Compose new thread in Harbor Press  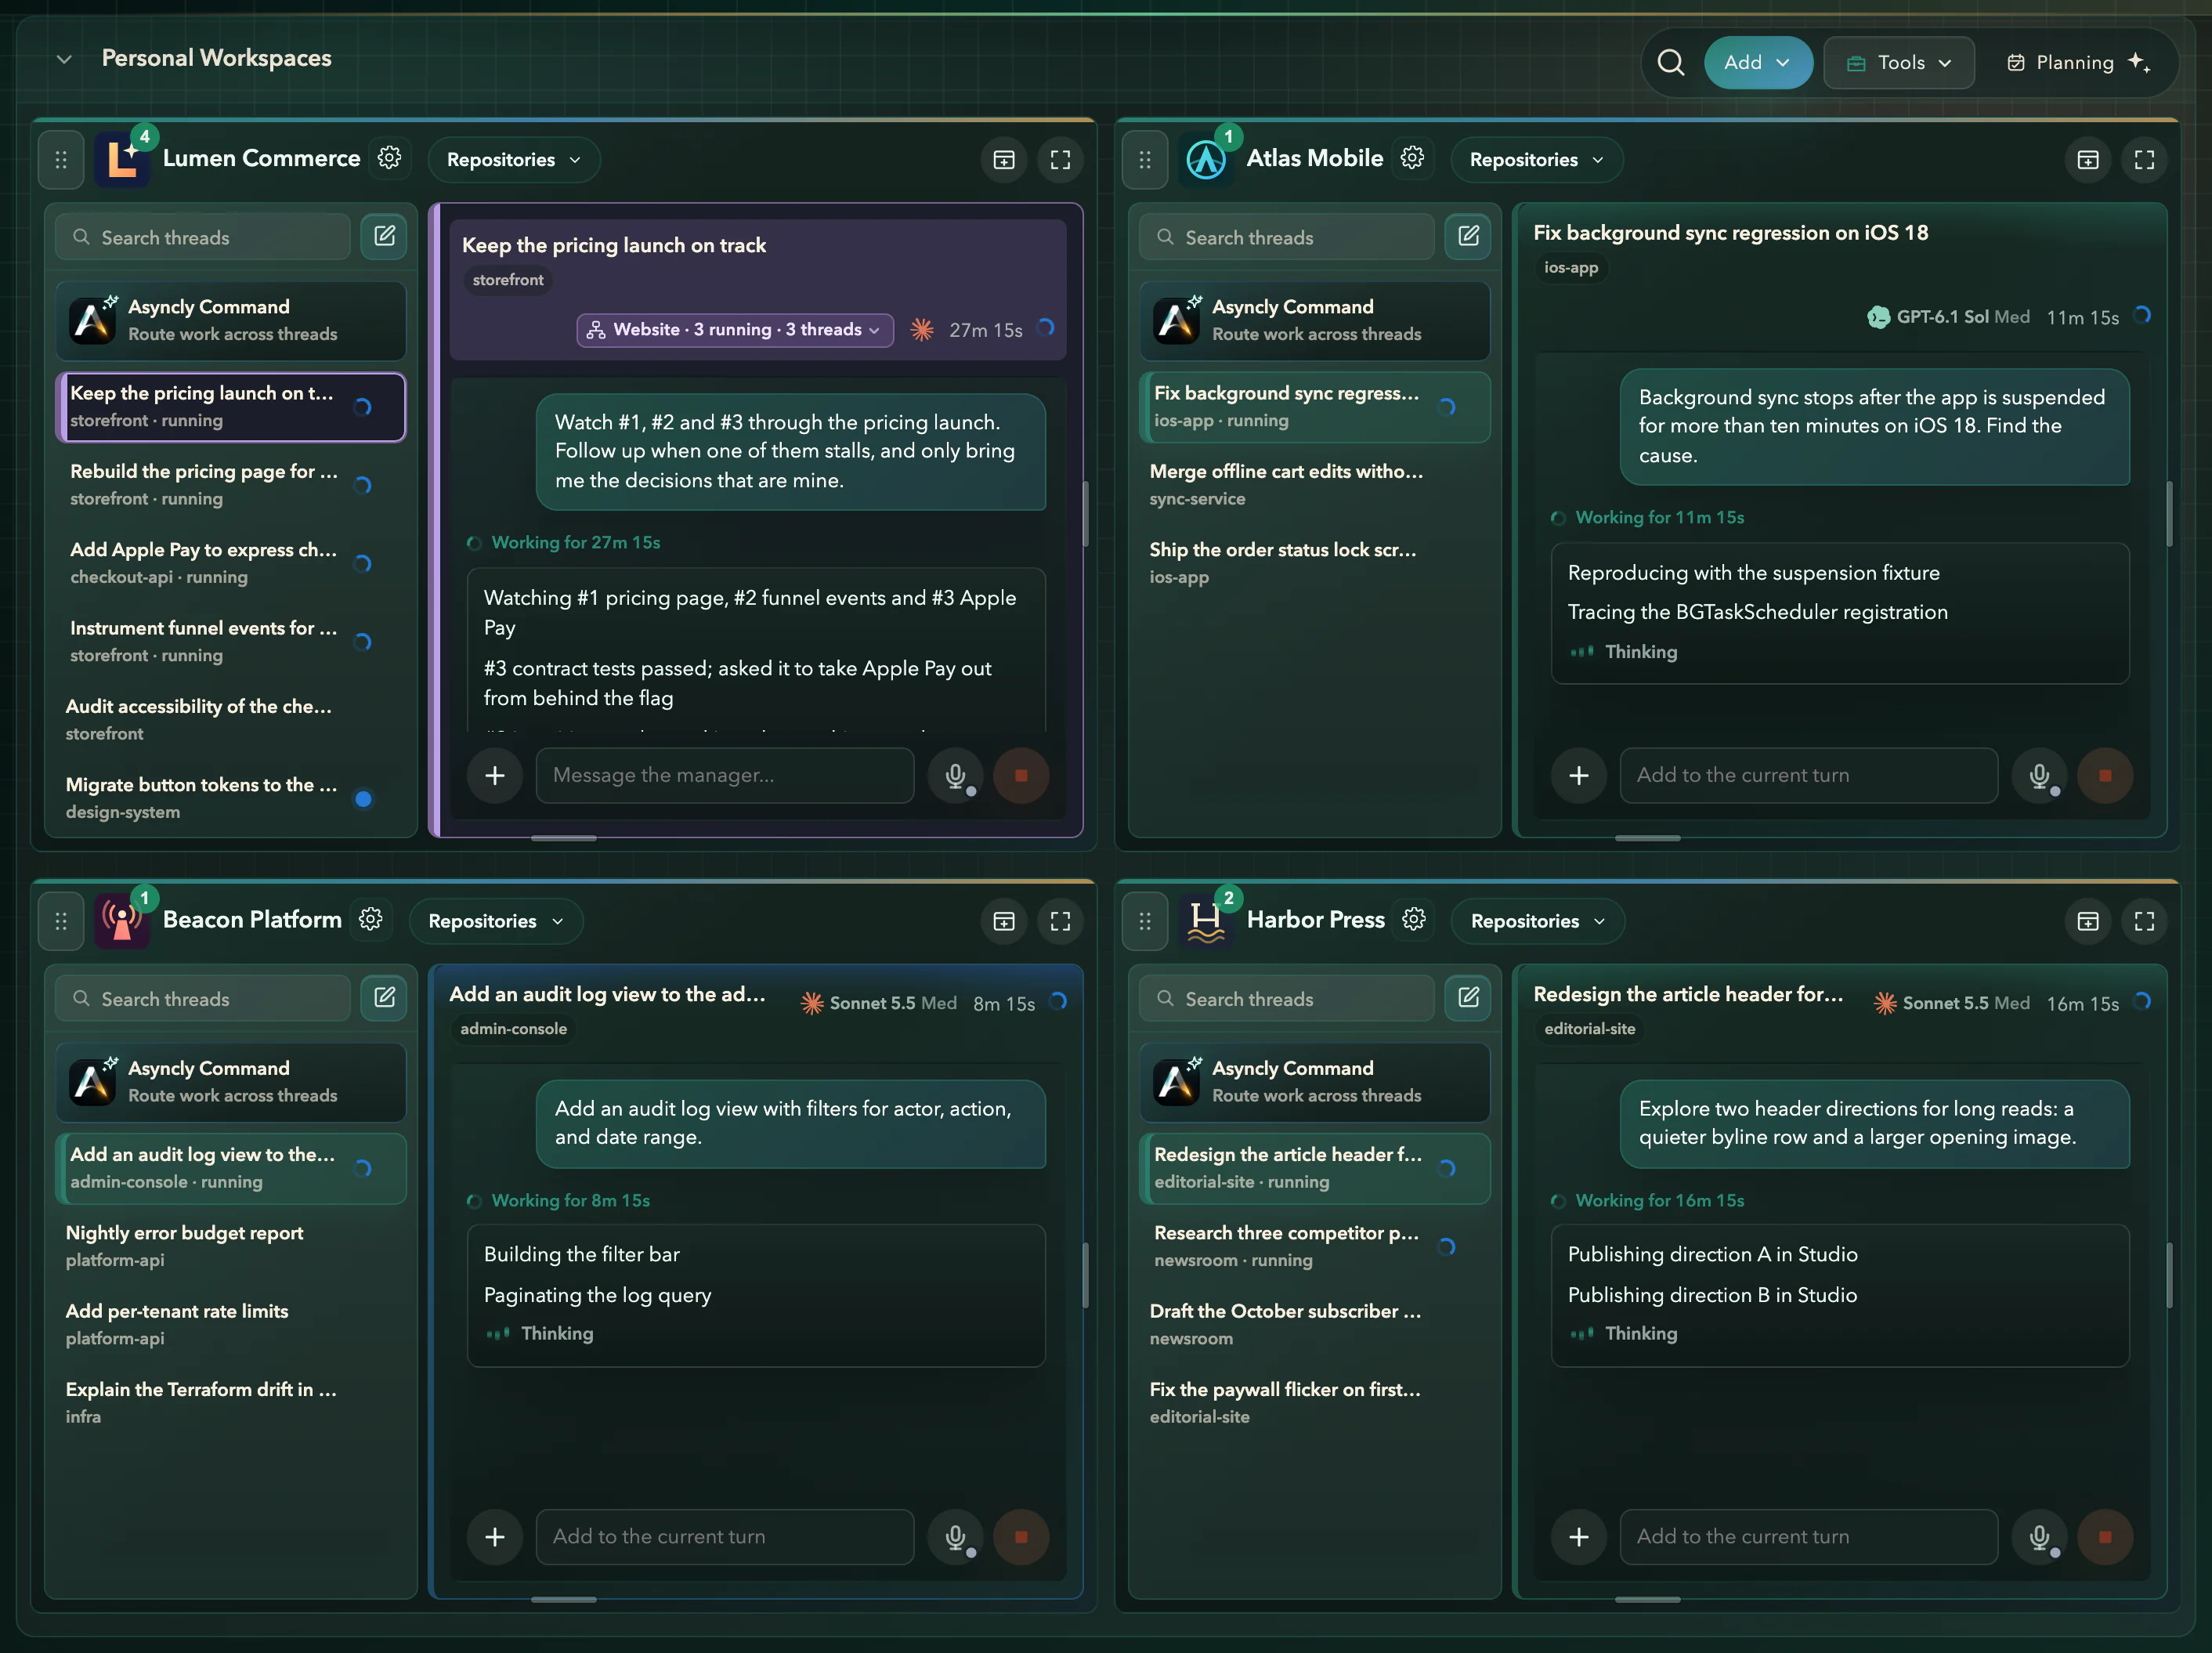point(1468,998)
